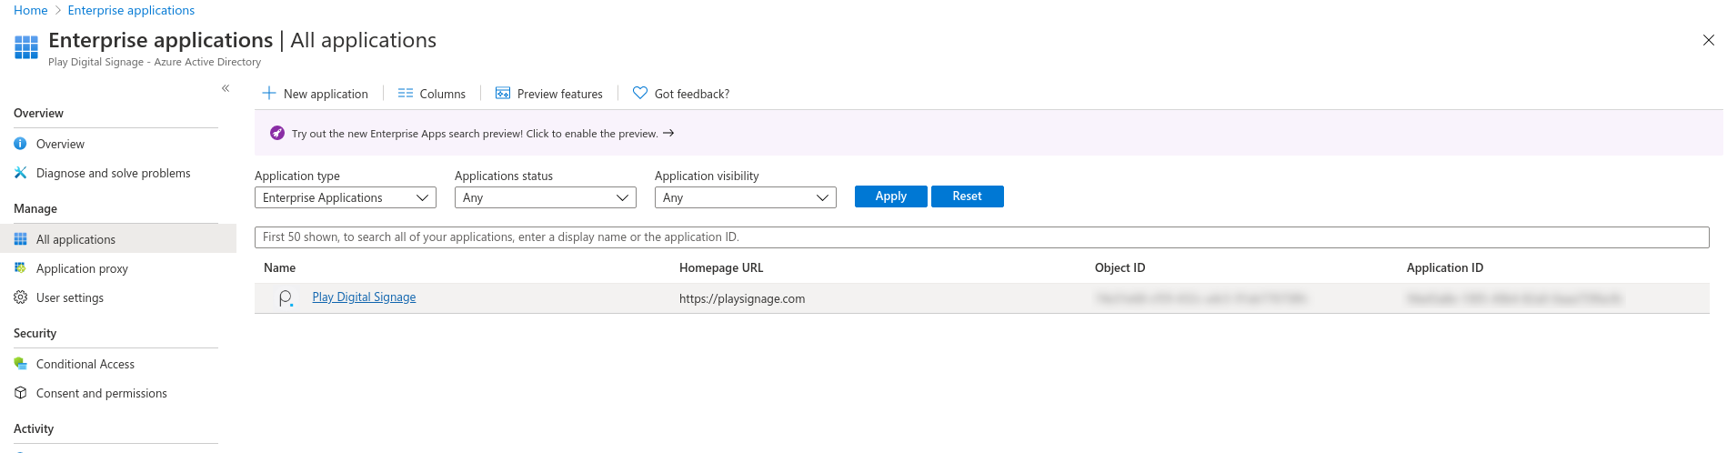The image size is (1727, 453).
Task: Click the Overview info icon in sidebar
Action: click(20, 144)
